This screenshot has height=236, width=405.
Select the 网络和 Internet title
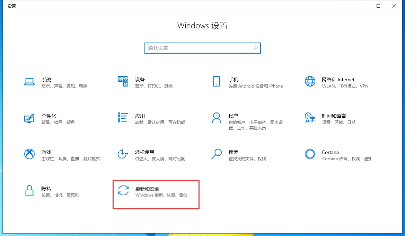(338, 80)
